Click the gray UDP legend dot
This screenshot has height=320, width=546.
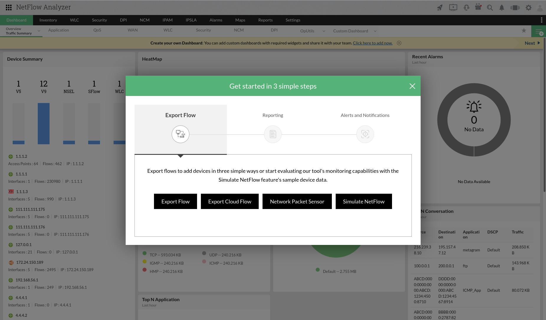pyautogui.click(x=204, y=253)
